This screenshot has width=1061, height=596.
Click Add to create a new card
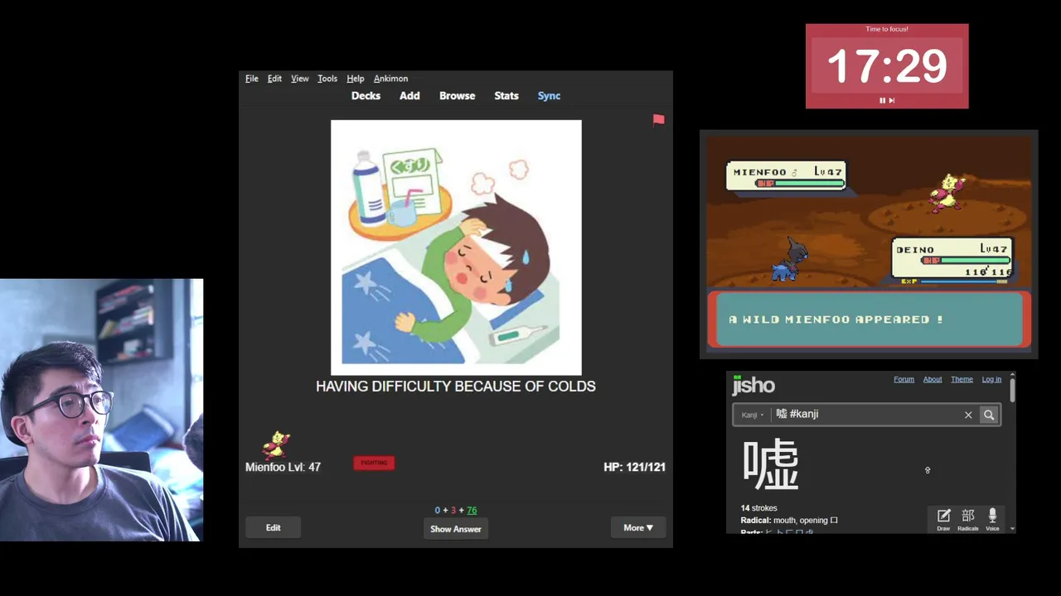point(409,96)
